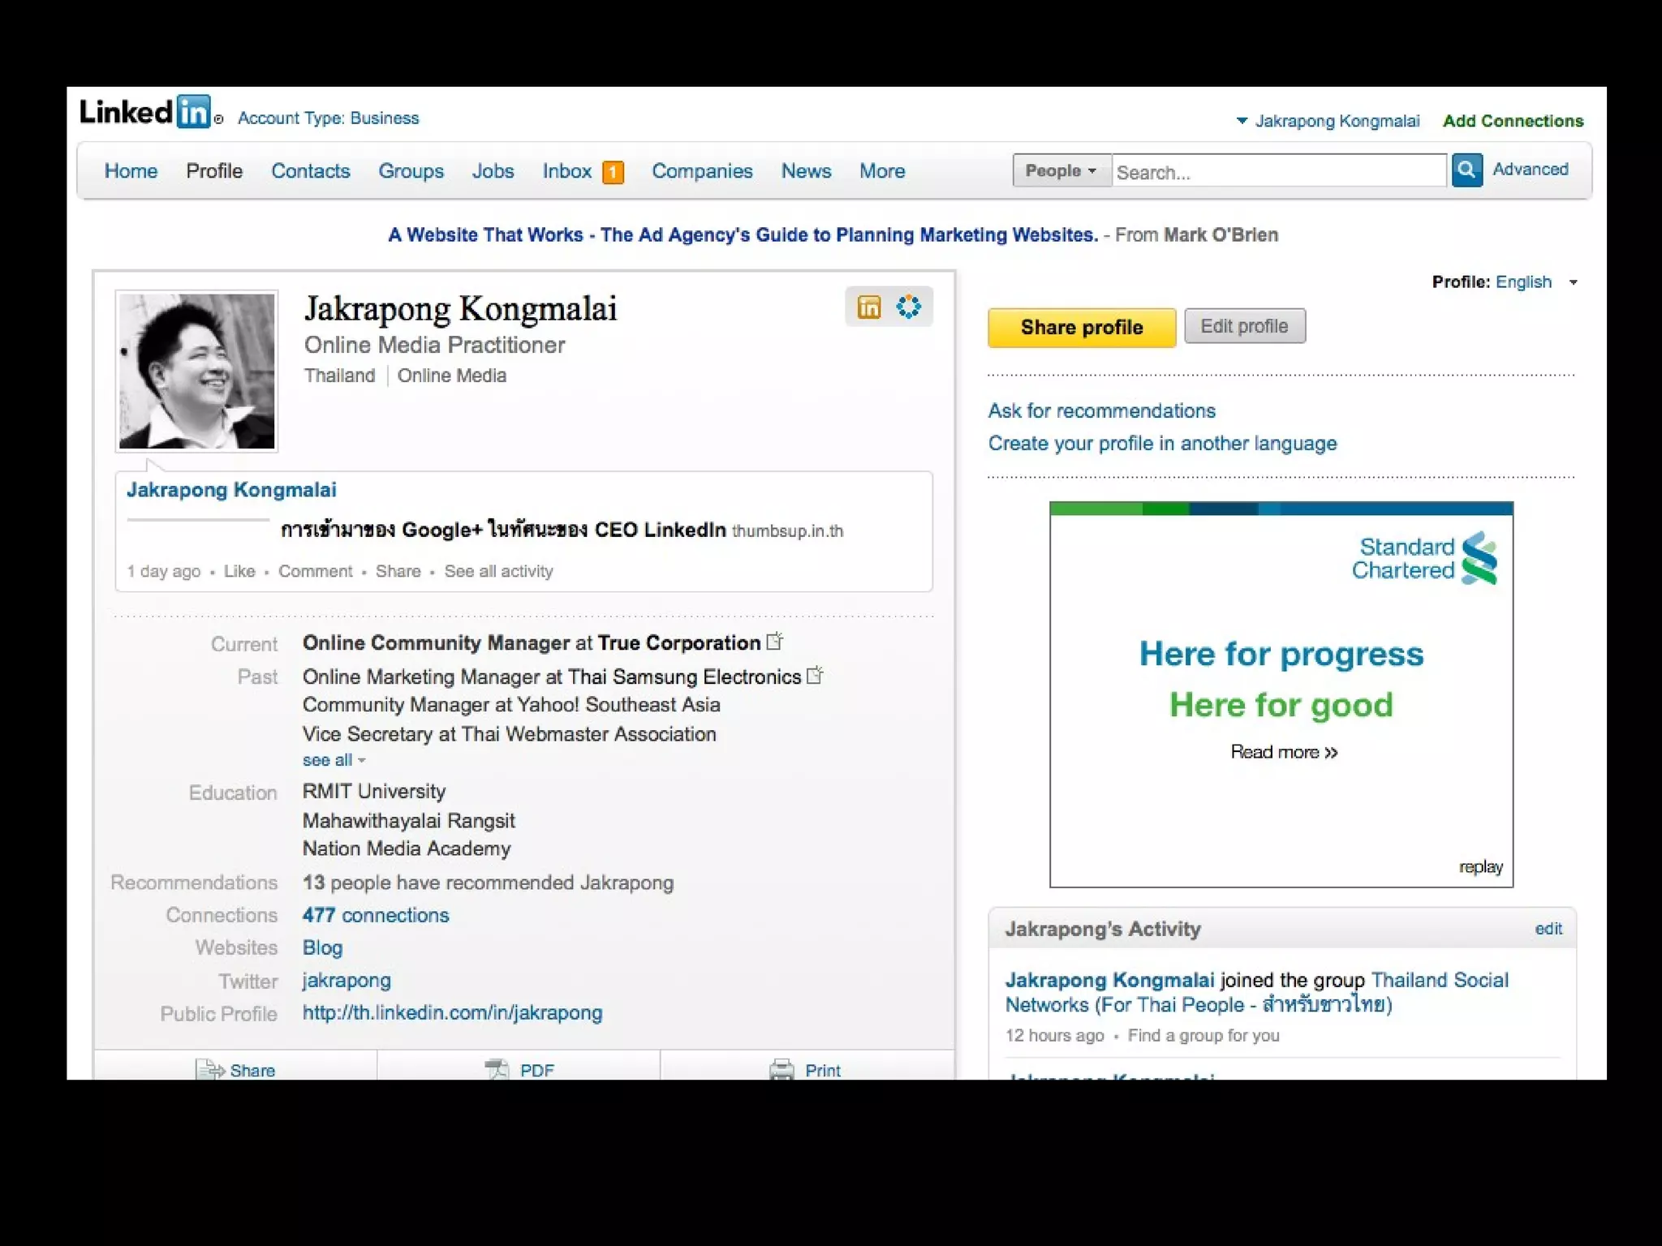Expand the account menu beside Jakrapong Kongmalai
Viewport: 1662px width, 1246px height.
[1242, 121]
